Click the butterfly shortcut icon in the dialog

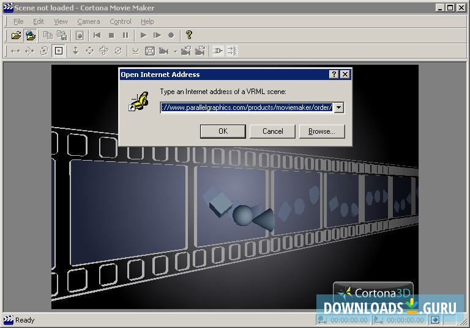pyautogui.click(x=138, y=101)
